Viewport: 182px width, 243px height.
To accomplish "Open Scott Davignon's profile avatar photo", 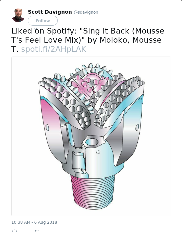I will 18,15.
